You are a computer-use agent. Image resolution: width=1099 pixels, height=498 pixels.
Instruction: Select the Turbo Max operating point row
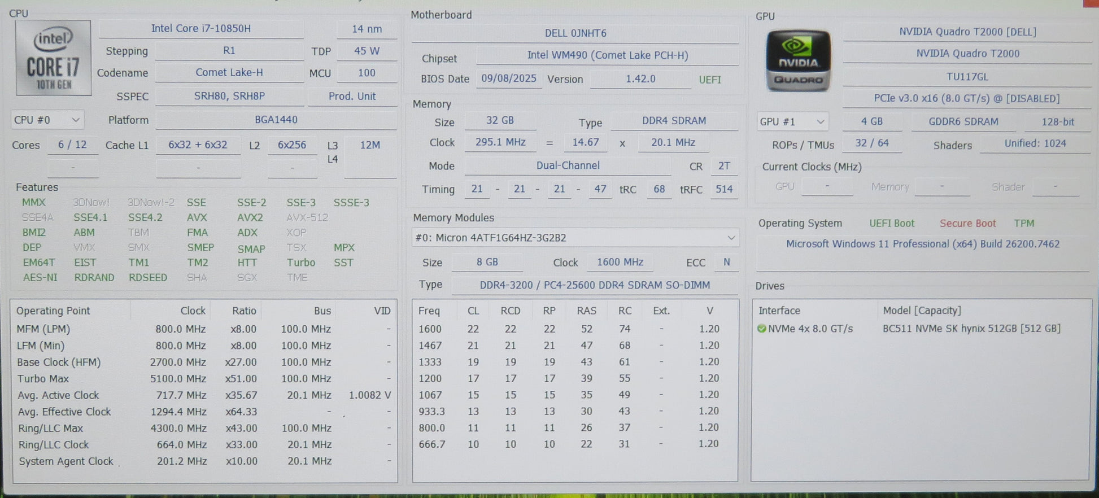point(203,379)
